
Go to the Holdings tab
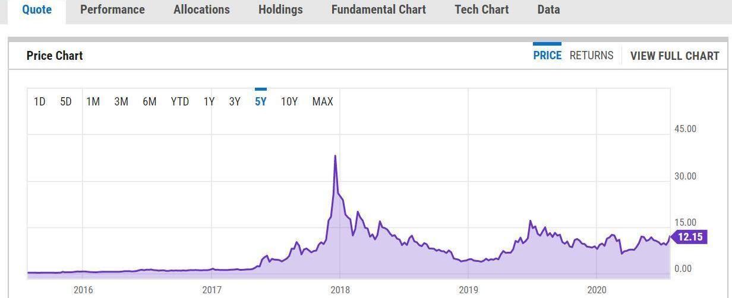[x=280, y=9]
